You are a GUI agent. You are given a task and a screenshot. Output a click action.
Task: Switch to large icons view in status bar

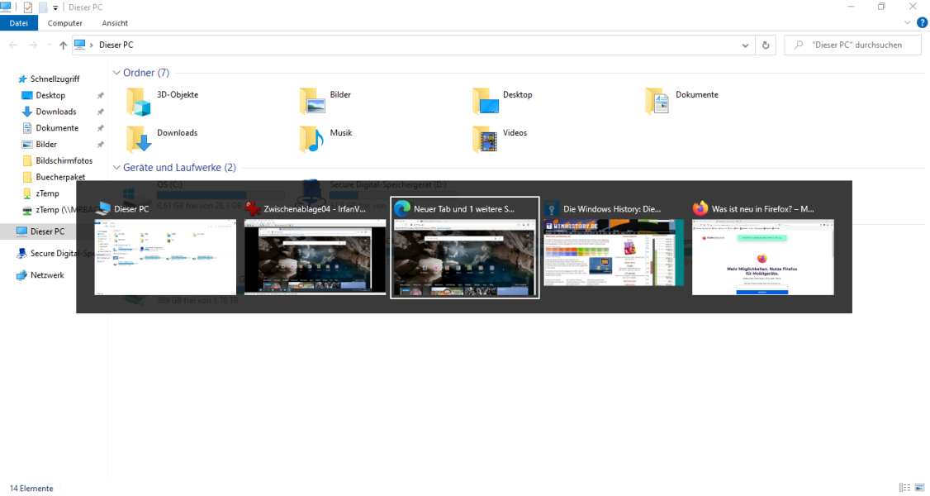[919, 488]
